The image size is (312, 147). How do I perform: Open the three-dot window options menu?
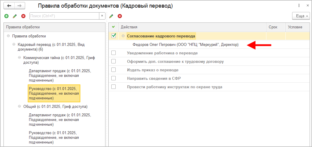[299, 6]
